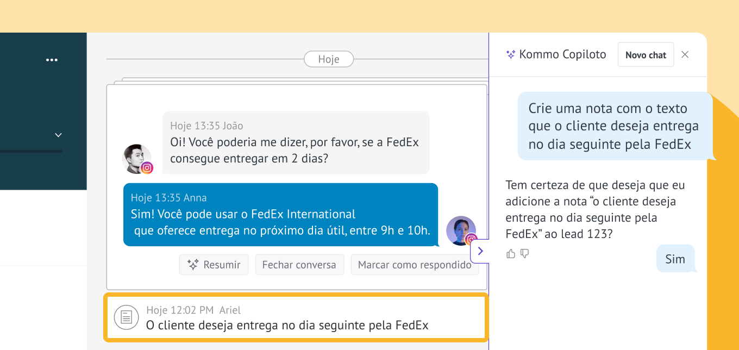Expand the sidebar chevron dropdown
This screenshot has width=739, height=350.
point(59,135)
